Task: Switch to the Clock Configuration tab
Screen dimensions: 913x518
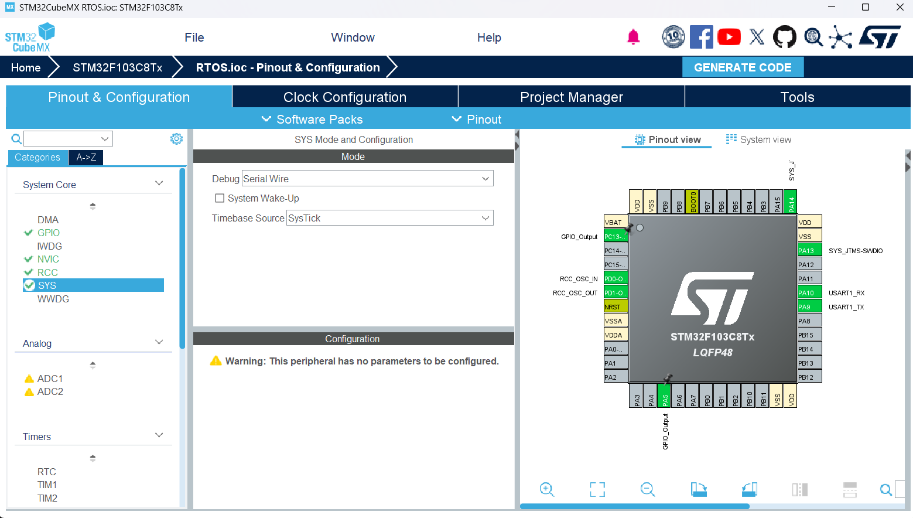Action: (345, 97)
